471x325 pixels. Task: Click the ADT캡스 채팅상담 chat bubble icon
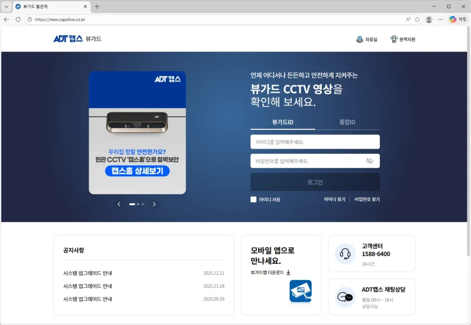pos(345,297)
